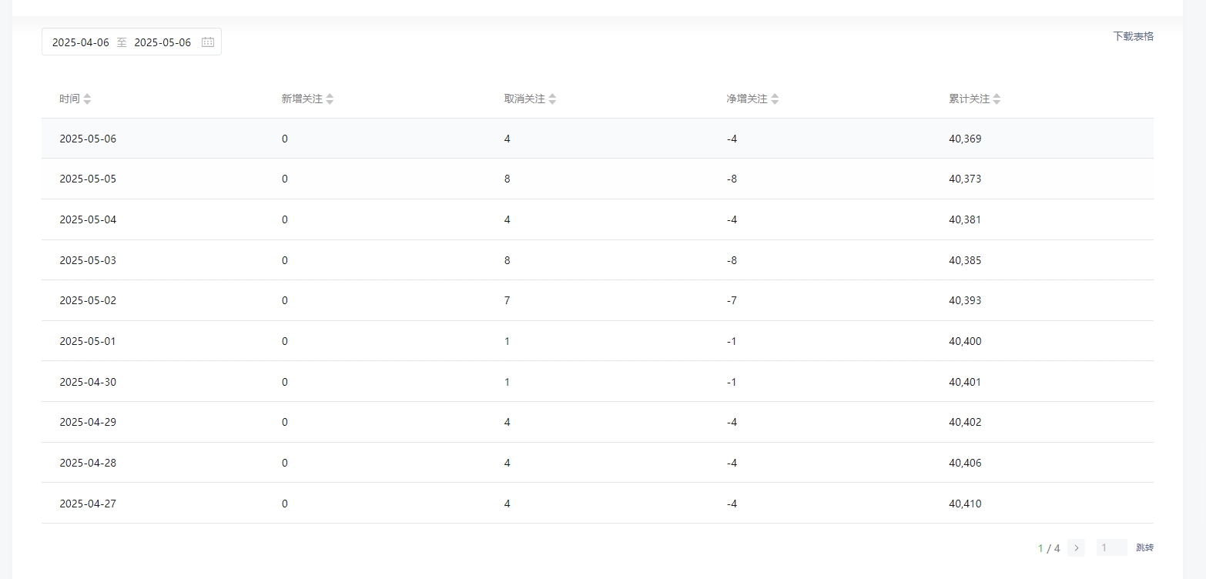Select the date cell 2025-04-27
This screenshot has height=579, width=1206.
coord(88,504)
